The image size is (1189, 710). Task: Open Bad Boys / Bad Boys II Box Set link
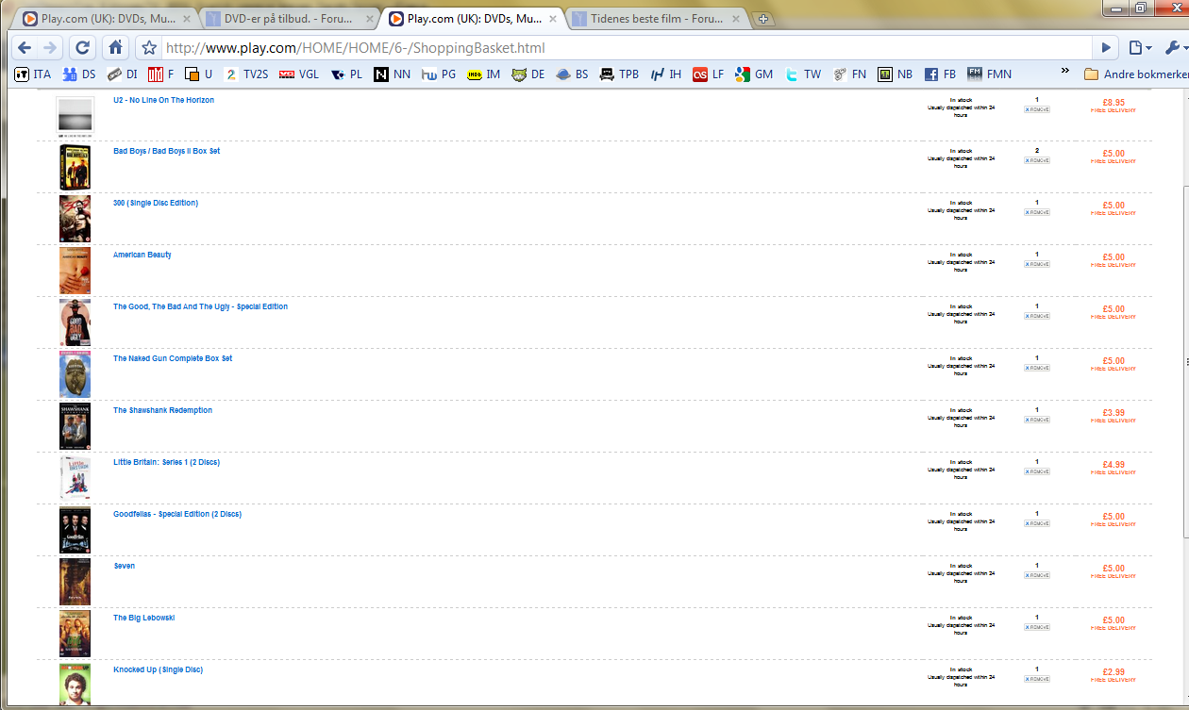[166, 151]
